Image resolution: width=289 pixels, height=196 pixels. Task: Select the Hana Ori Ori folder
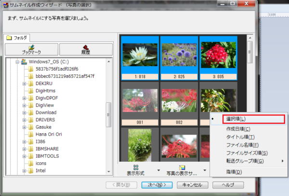point(49,134)
